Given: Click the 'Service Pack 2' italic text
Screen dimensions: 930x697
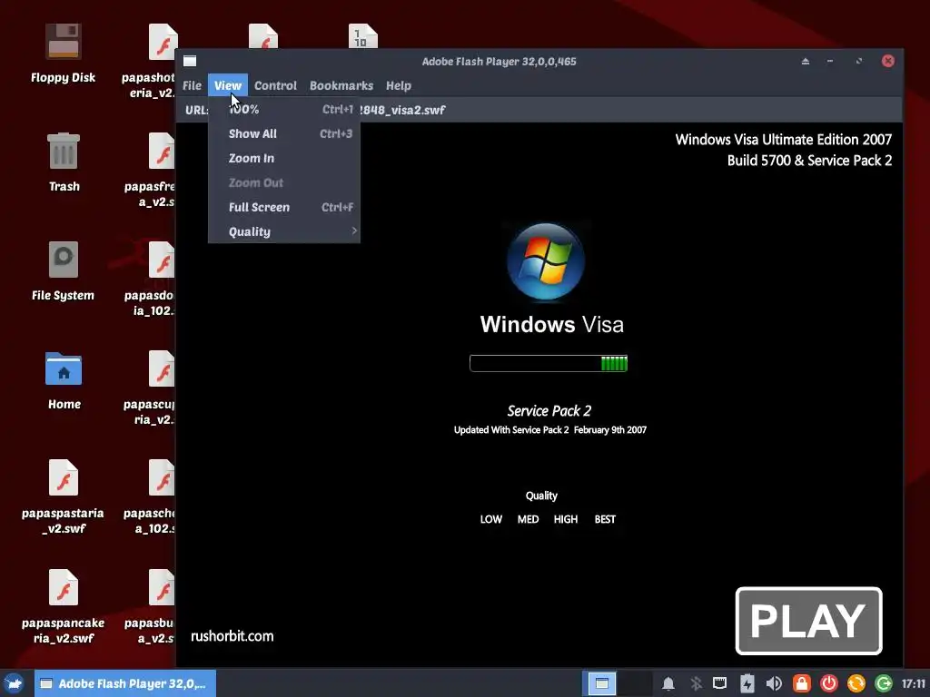Looking at the screenshot, I should pyautogui.click(x=549, y=411).
